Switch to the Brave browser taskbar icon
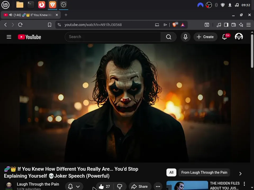 pos(52,5)
